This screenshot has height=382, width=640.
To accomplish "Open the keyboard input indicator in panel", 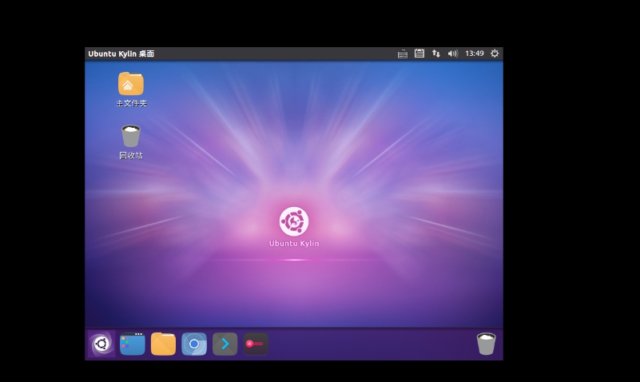I will coord(403,54).
